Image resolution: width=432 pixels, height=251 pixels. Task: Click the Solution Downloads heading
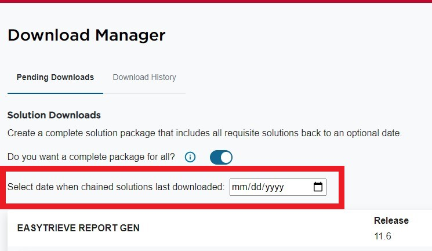pyautogui.click(x=54, y=115)
